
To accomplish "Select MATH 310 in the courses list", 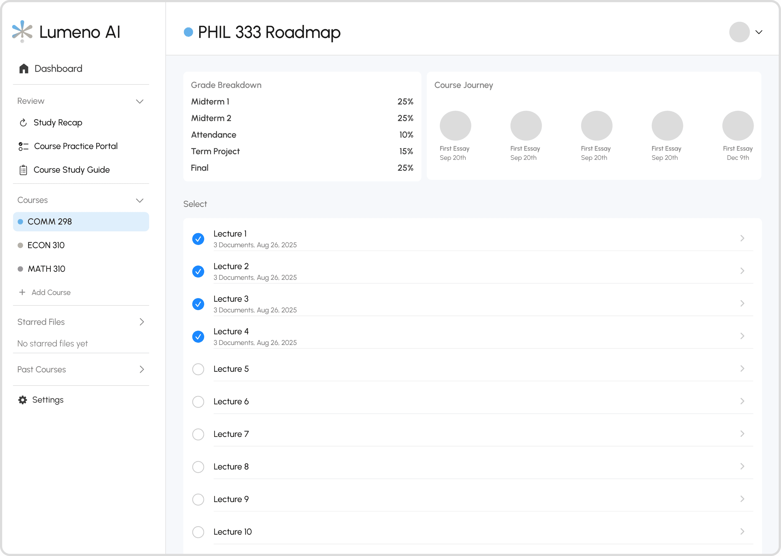I will point(46,269).
